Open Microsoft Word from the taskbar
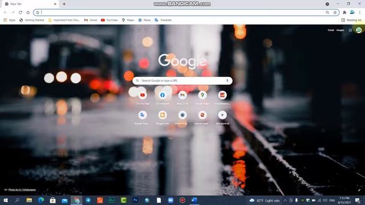Viewport: 365px width, 205px height. pos(194,200)
